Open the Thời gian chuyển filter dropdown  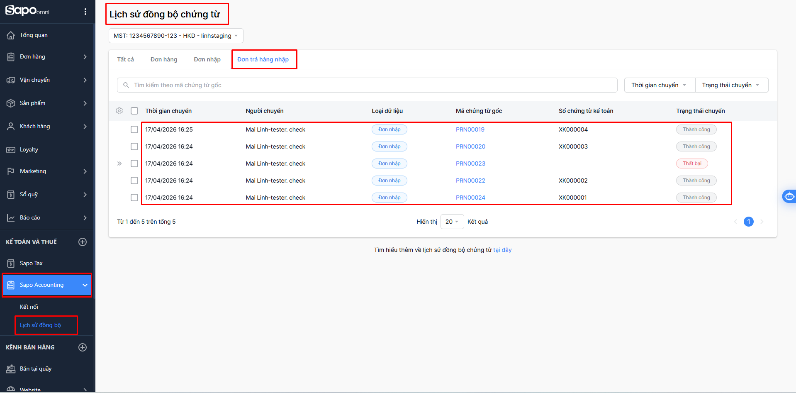[659, 85]
